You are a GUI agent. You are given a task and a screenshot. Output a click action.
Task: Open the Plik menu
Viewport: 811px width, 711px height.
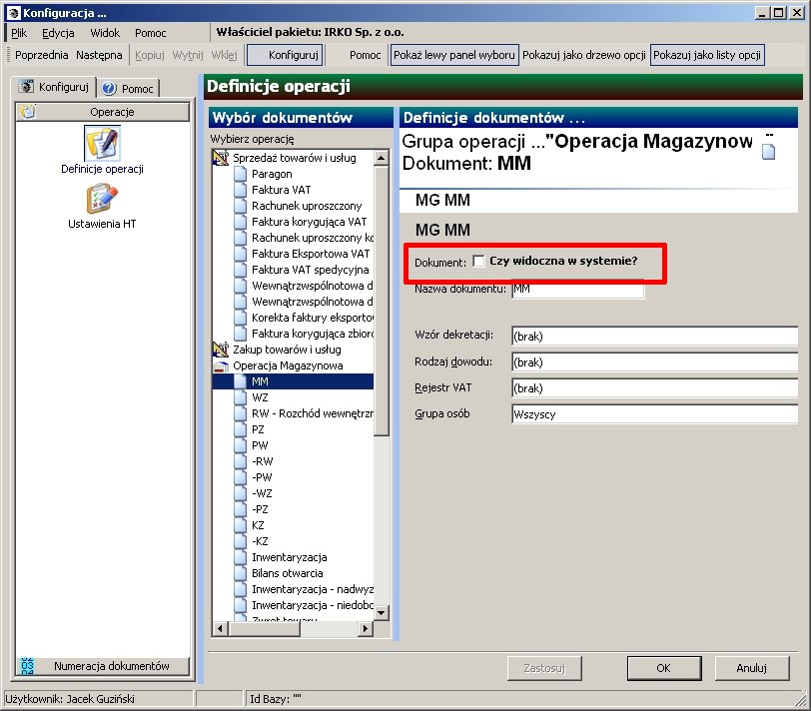pyautogui.click(x=19, y=33)
